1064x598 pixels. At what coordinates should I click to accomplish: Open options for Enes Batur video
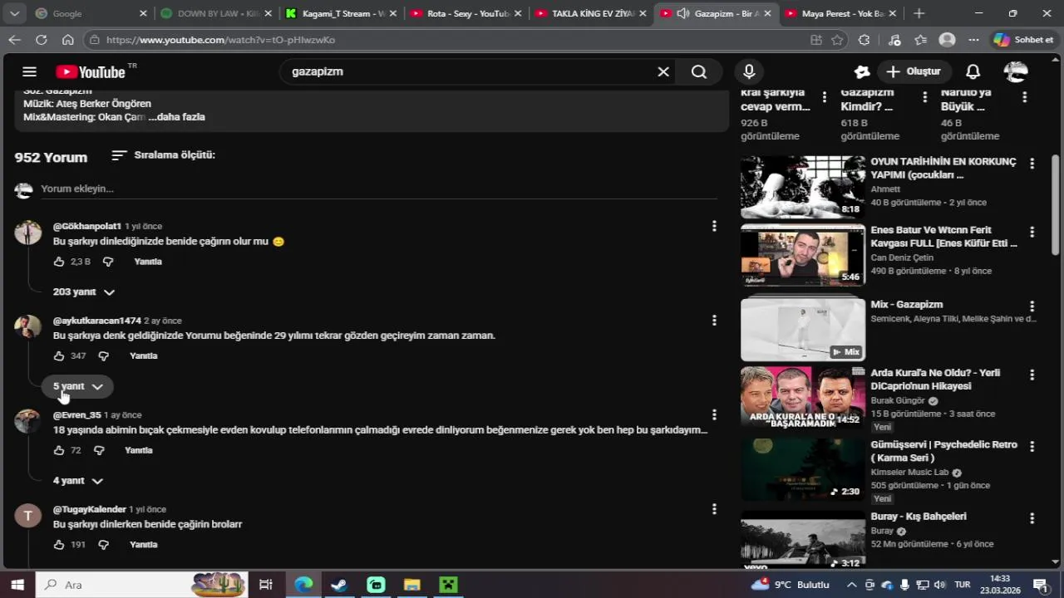pos(1032,232)
